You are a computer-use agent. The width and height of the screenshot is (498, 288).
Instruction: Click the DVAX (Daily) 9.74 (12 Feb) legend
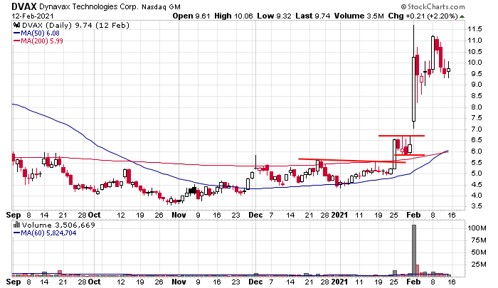coord(75,26)
